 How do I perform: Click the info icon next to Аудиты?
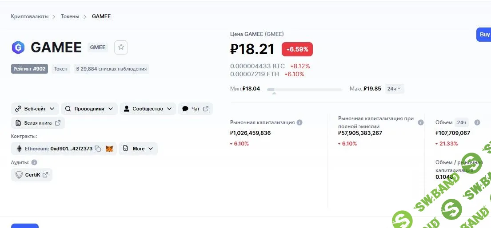pos(34,162)
